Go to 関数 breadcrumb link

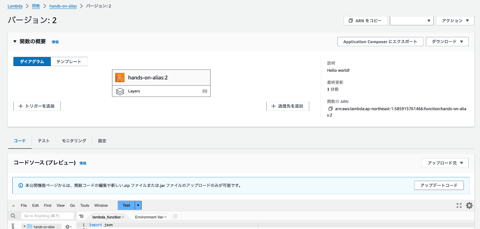36,6
